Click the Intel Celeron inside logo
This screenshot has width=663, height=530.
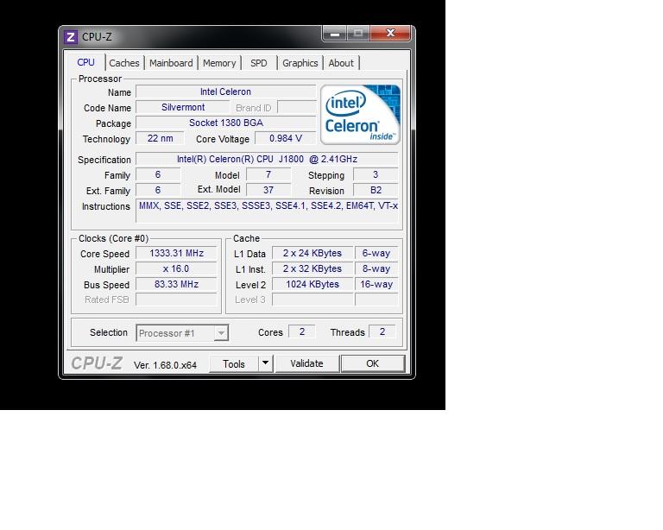pos(360,115)
